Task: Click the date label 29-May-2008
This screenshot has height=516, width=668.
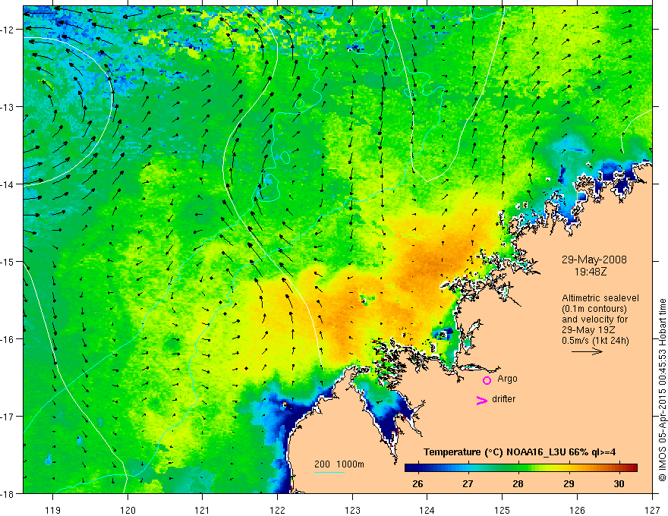Action: click(x=594, y=260)
